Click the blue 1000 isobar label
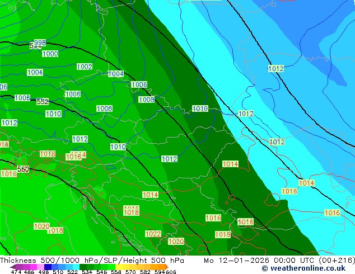This screenshot has width=355, height=274. point(50,54)
